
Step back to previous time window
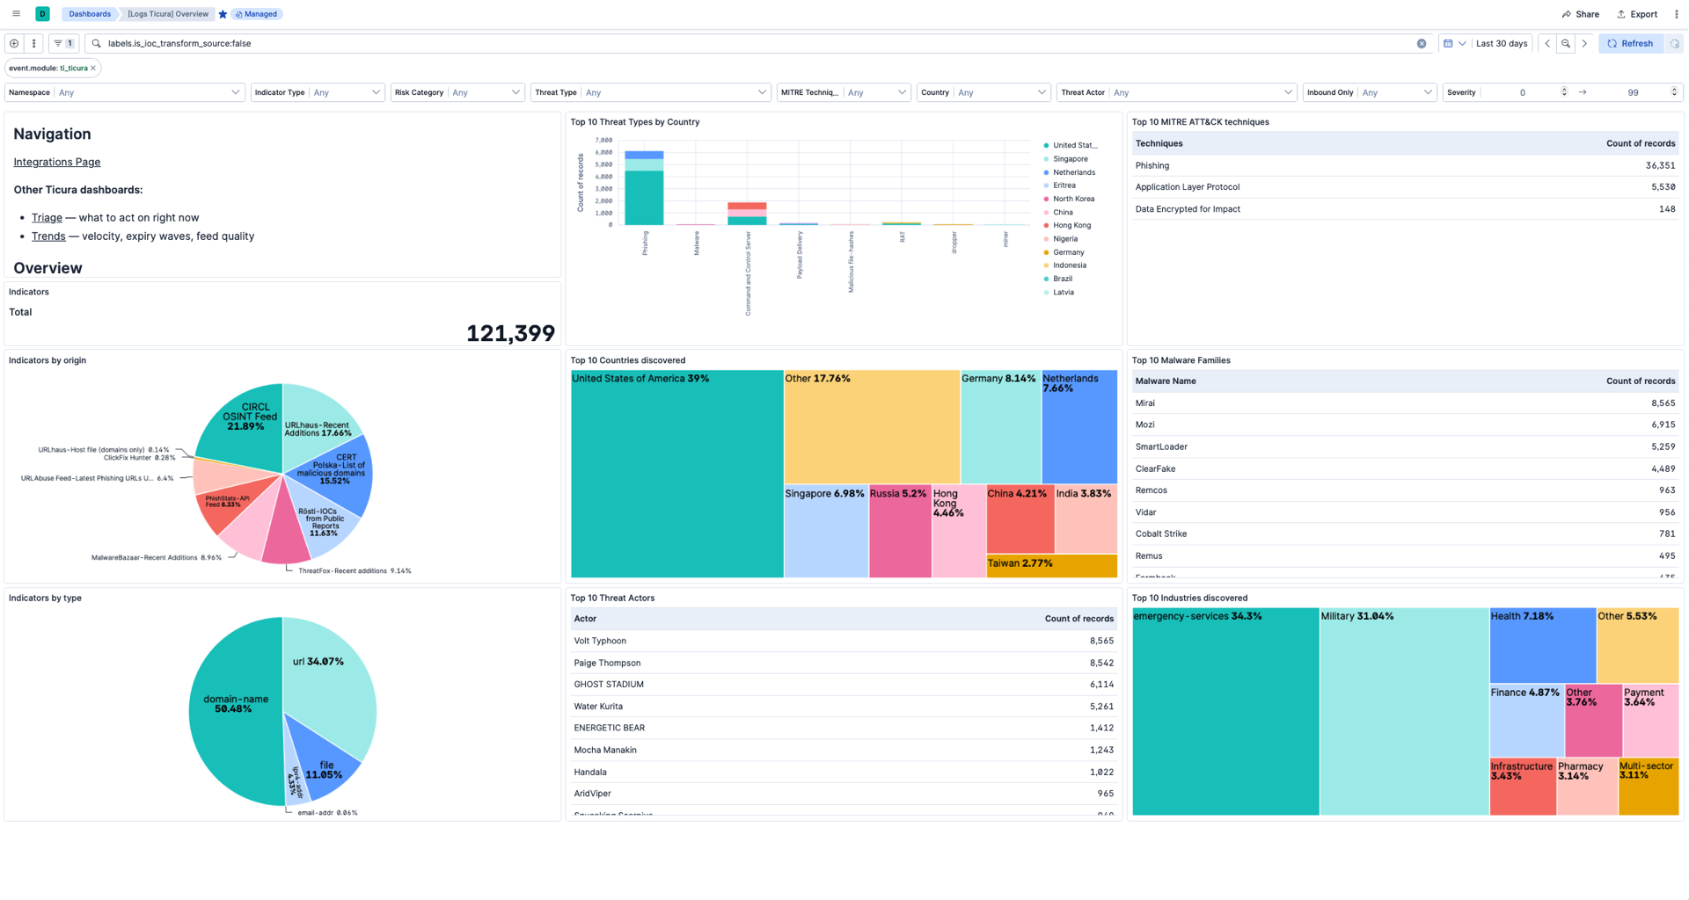[x=1547, y=43]
